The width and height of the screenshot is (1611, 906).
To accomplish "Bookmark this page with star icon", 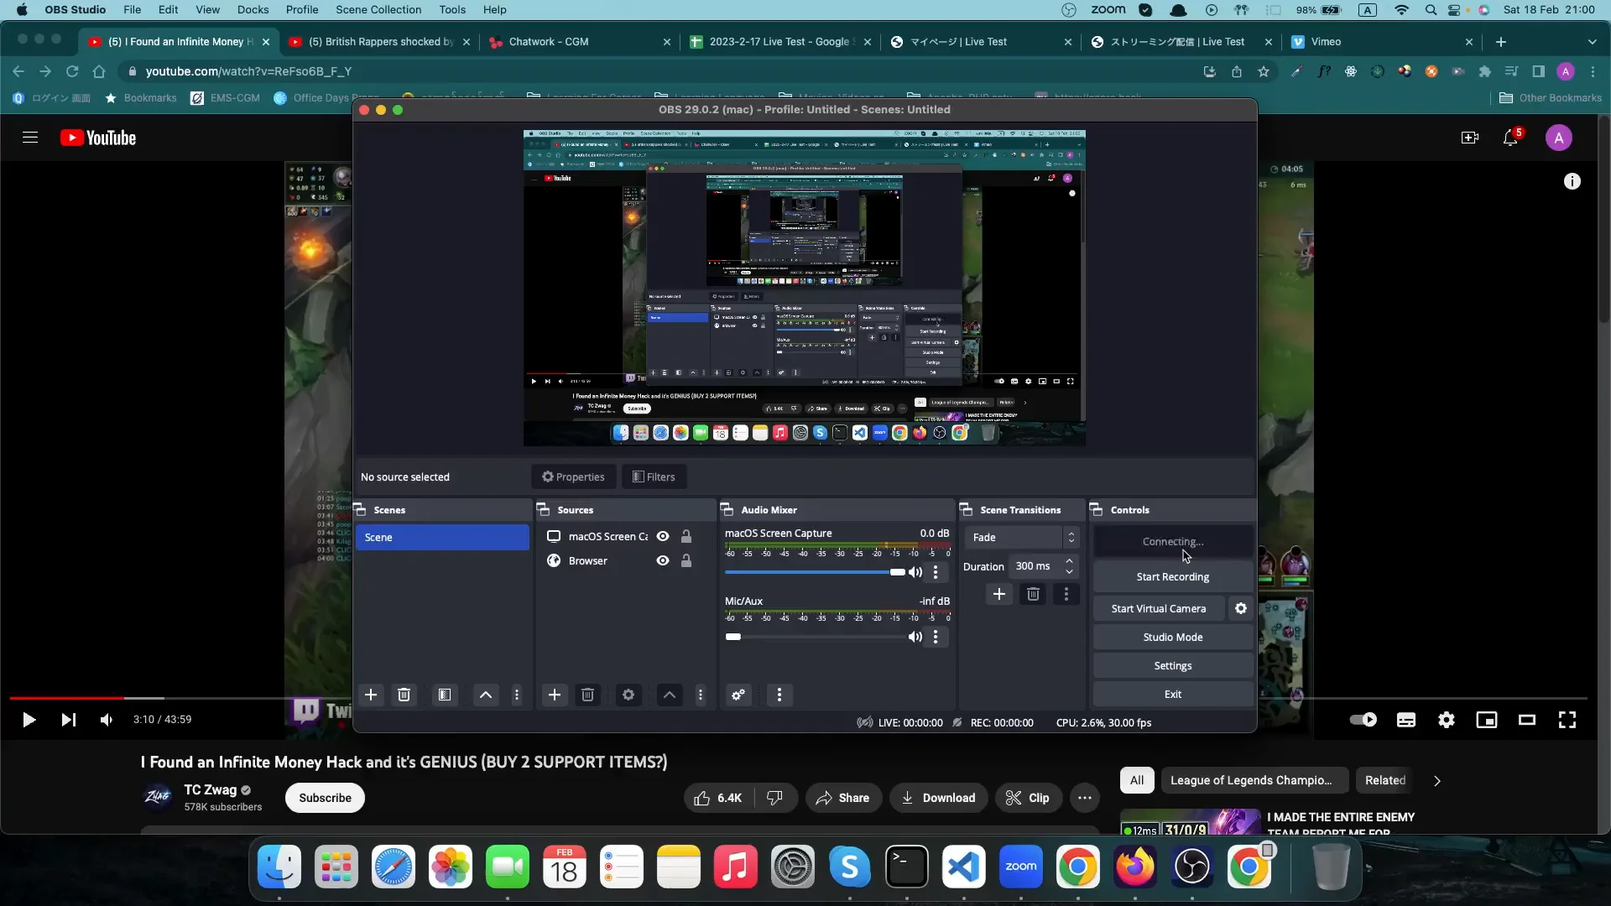I will coord(1264,71).
